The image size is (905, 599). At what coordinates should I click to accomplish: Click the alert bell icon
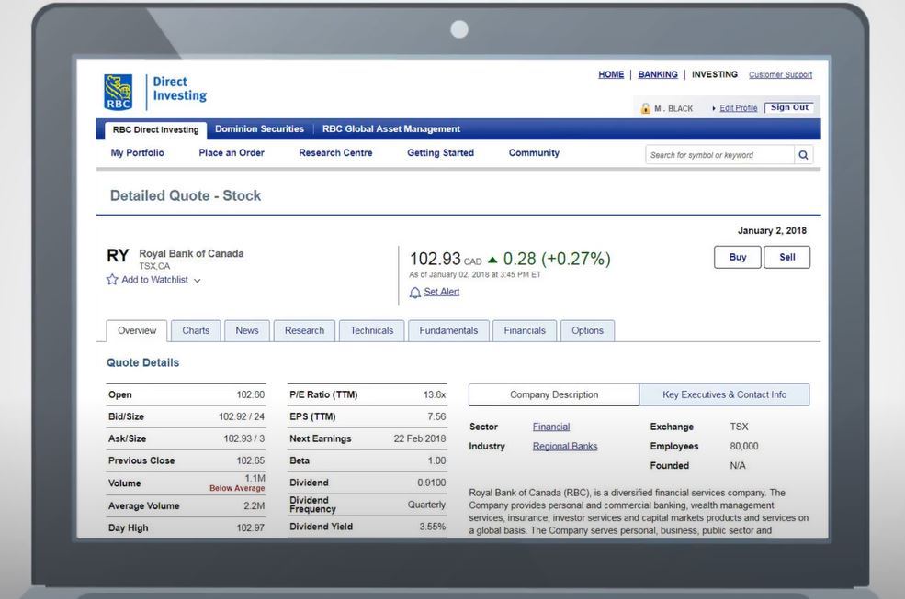click(415, 293)
